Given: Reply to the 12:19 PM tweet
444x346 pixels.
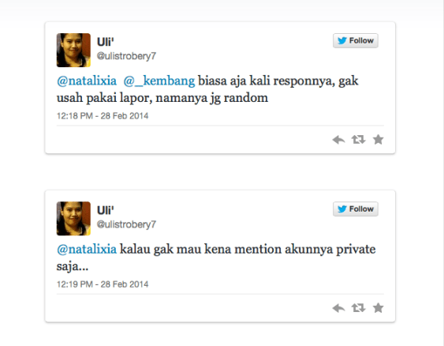Looking at the screenshot, I should point(338,308).
